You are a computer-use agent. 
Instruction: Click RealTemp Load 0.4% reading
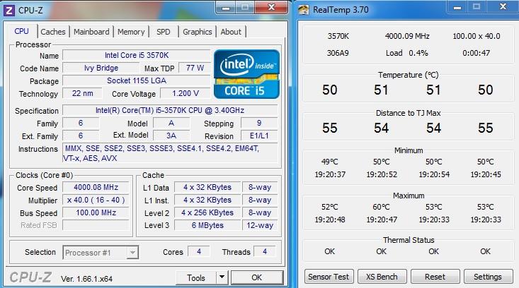407,53
